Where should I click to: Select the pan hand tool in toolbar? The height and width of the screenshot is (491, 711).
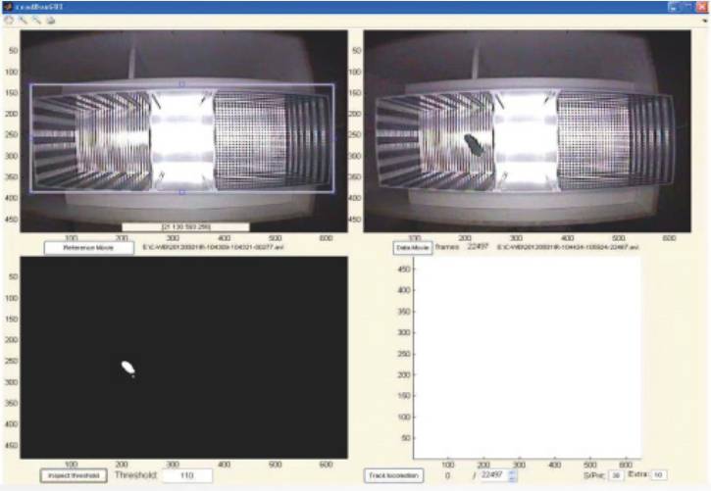[x=9, y=20]
